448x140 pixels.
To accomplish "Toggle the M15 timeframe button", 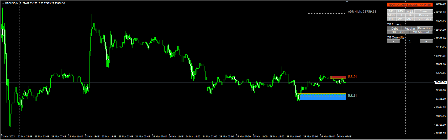I will click(x=410, y=12).
